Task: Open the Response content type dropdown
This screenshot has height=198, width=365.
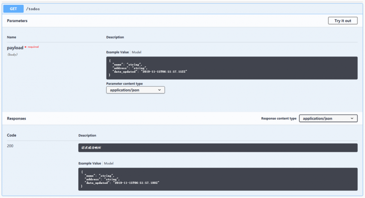Action: click(328, 119)
